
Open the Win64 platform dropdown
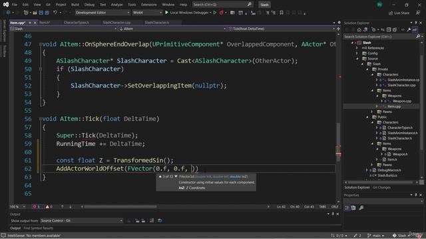point(147,13)
